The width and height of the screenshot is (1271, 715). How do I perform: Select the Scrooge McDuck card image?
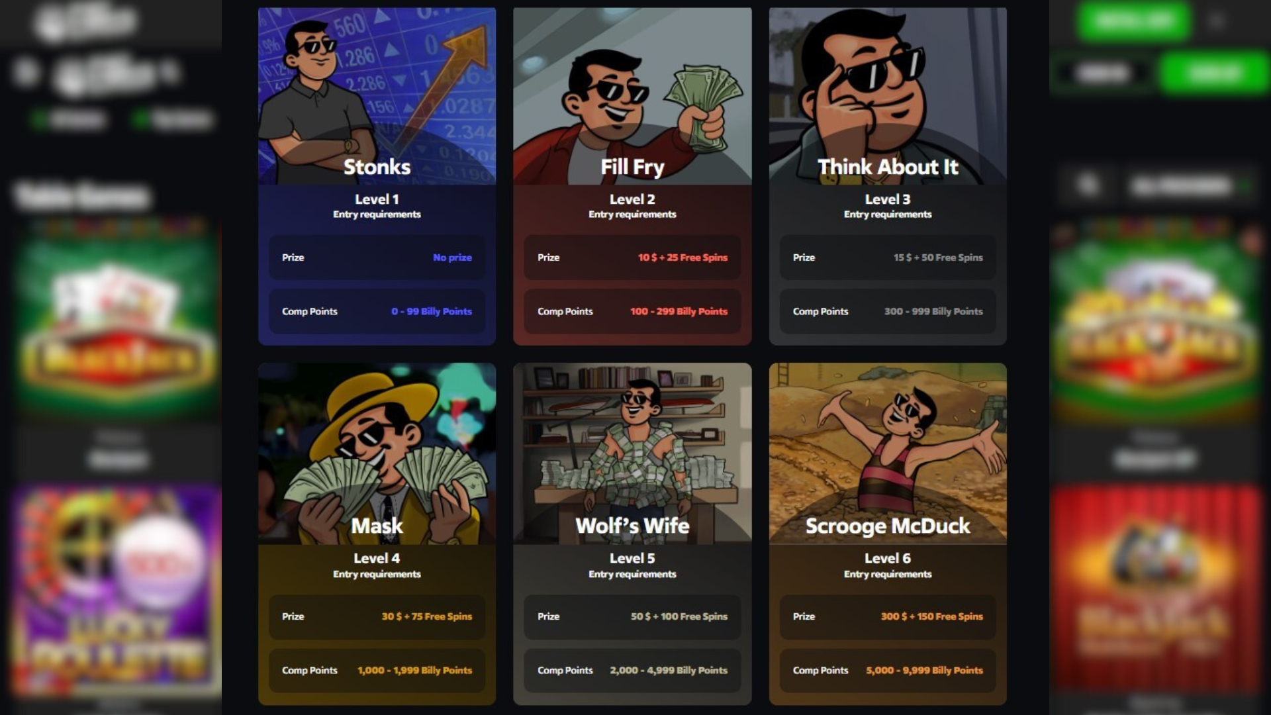(x=888, y=453)
